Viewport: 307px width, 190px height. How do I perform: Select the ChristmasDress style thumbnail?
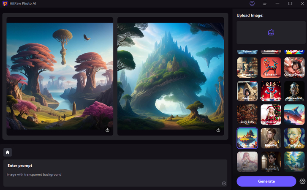(x=271, y=114)
